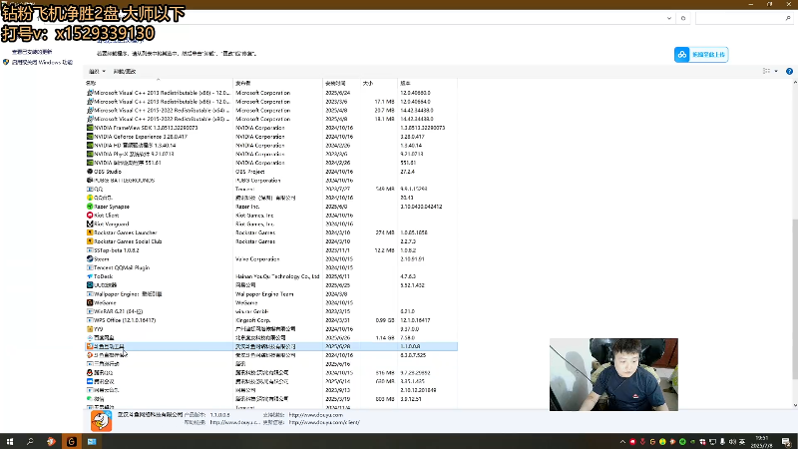The width and height of the screenshot is (798, 449).
Task: Click the refresh icon beside the address bar
Action: coord(683,18)
